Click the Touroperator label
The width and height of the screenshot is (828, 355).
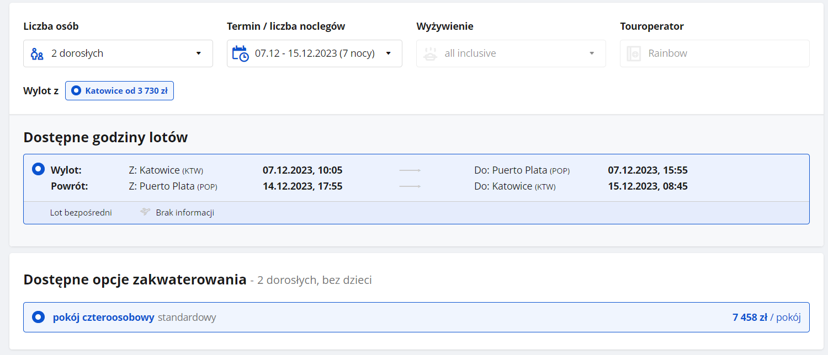[x=652, y=26]
